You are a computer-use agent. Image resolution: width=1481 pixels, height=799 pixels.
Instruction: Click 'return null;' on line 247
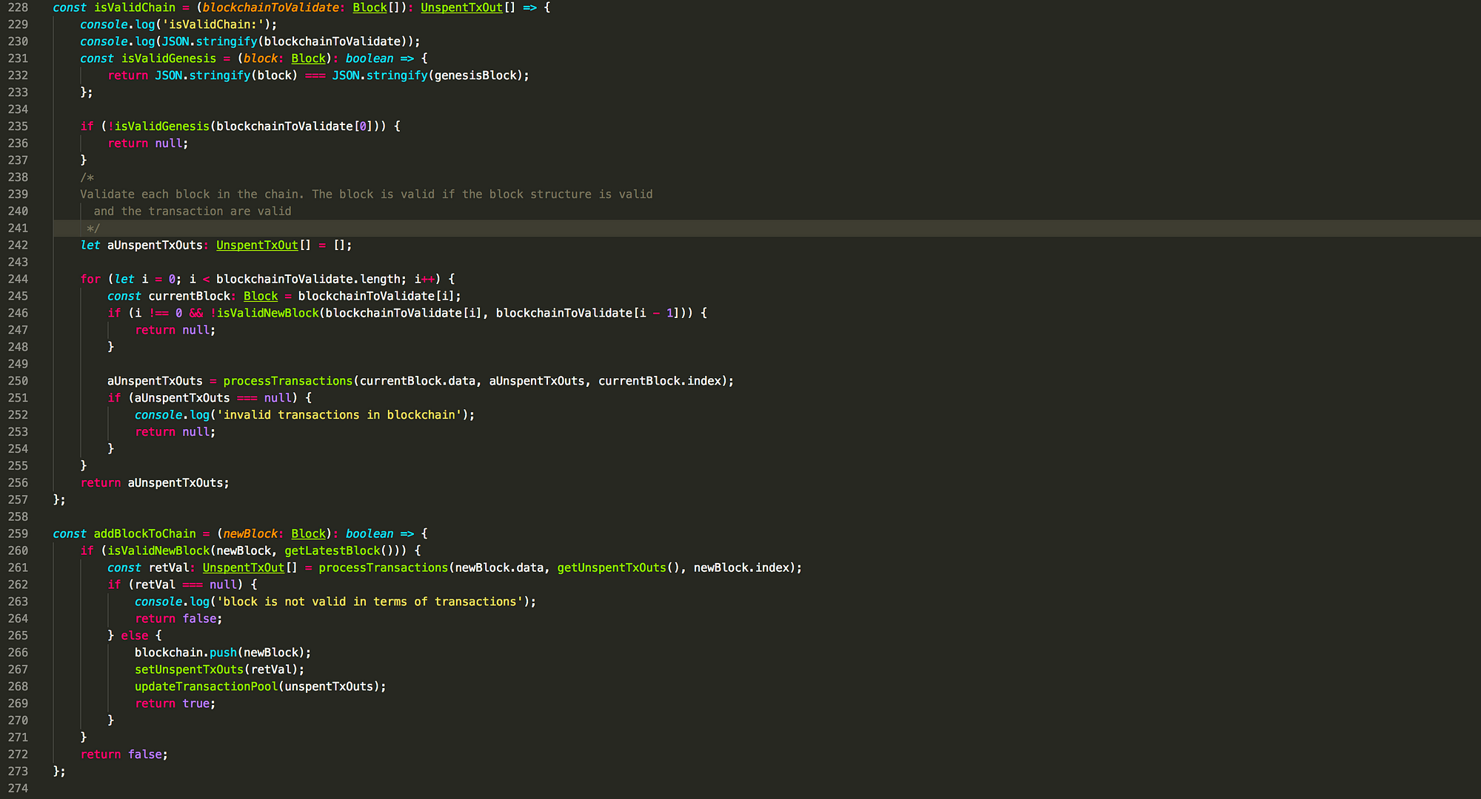(x=175, y=331)
